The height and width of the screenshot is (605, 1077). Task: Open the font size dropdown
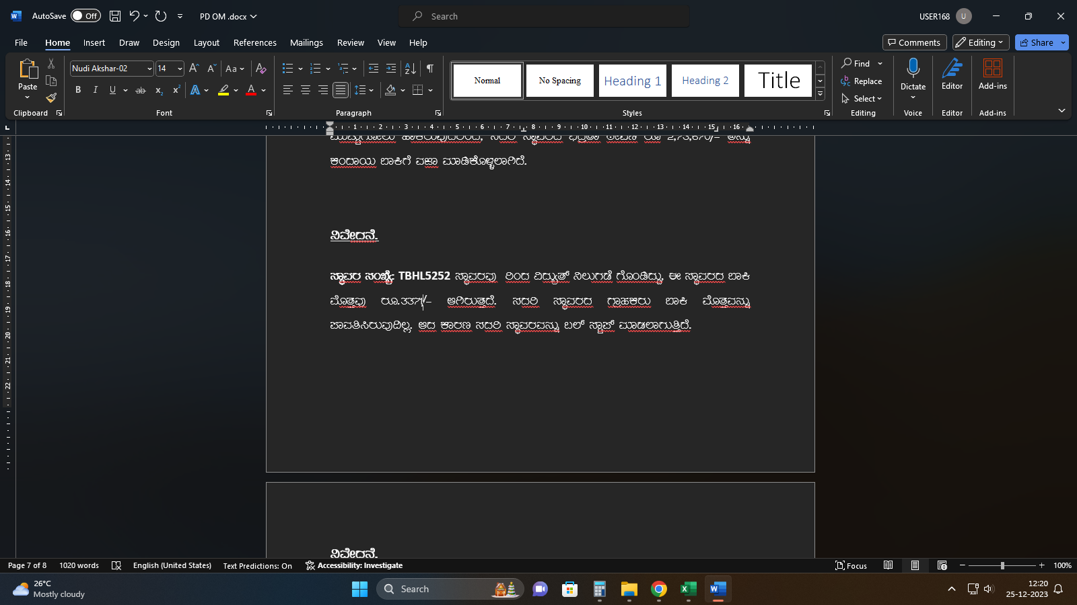(180, 69)
